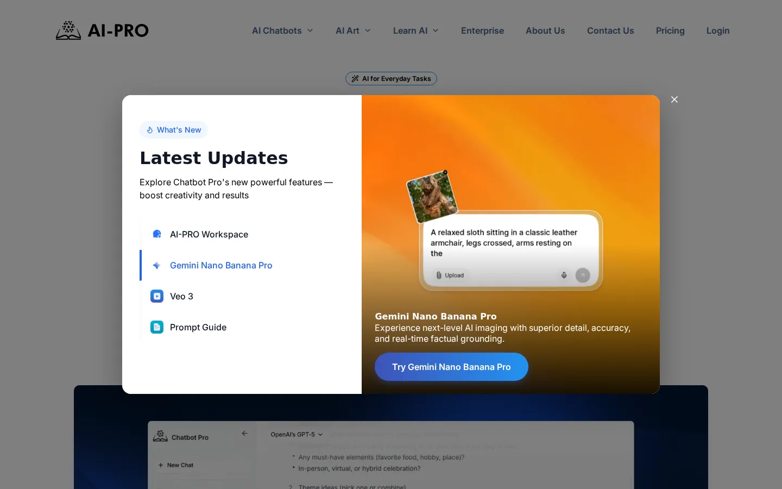Click the "Latest Updates" heading
The height and width of the screenshot is (489, 782).
pyautogui.click(x=214, y=158)
